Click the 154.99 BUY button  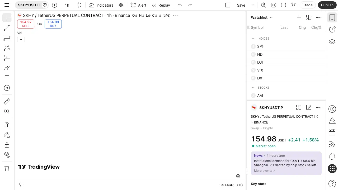(53, 24)
